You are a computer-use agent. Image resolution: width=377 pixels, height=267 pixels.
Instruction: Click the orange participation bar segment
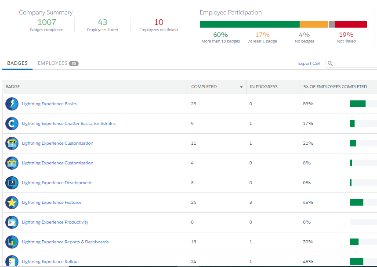click(314, 24)
